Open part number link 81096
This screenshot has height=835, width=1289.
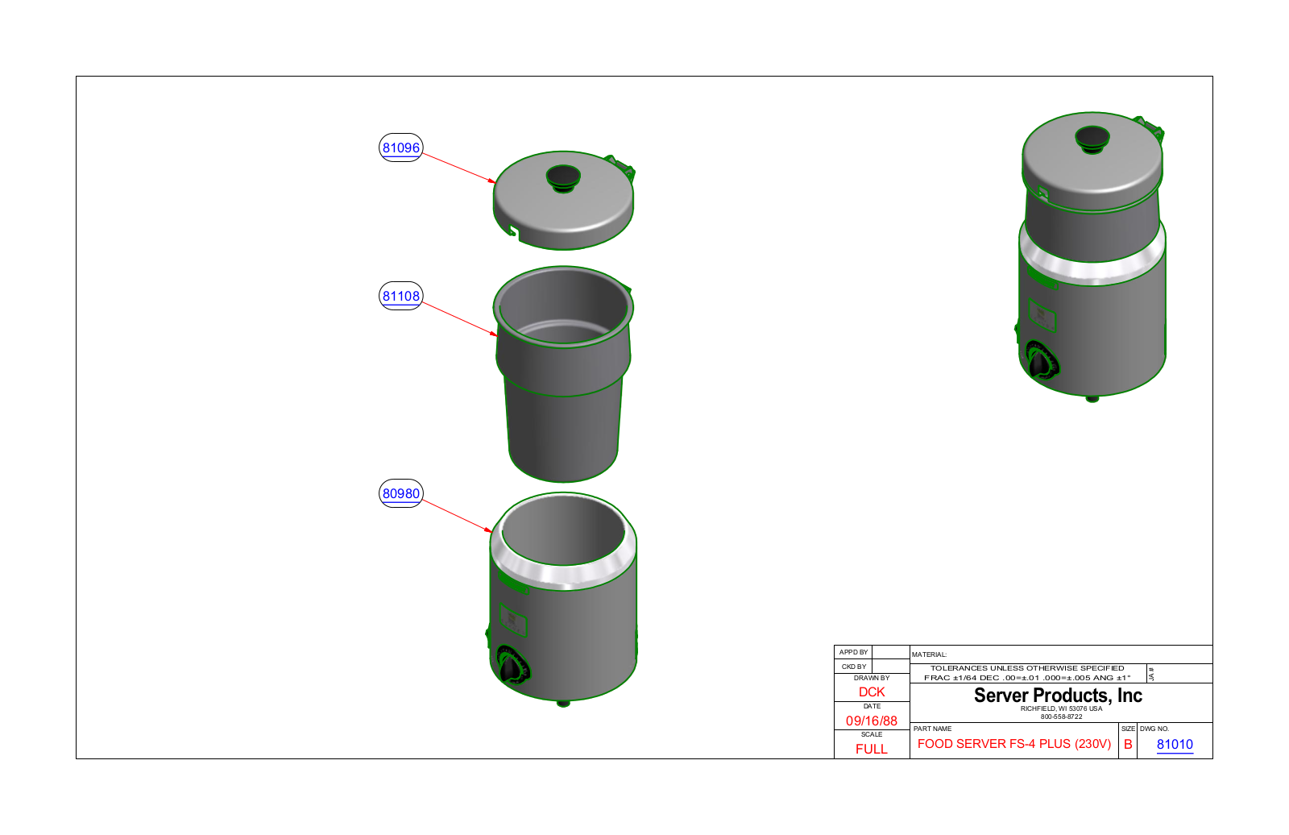[x=401, y=147]
